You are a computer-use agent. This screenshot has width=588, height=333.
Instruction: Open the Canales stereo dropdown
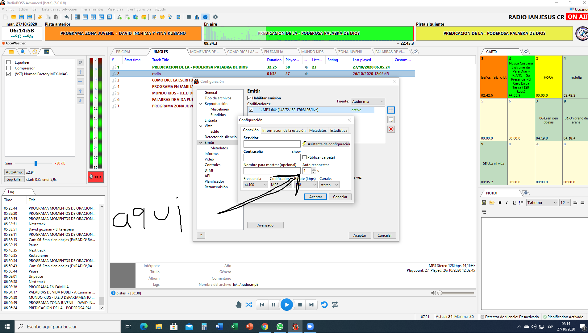329,185
